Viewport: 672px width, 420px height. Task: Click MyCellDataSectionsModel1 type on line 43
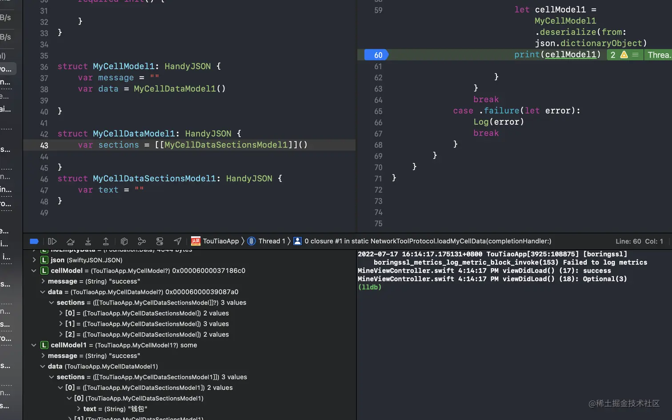[x=226, y=145]
